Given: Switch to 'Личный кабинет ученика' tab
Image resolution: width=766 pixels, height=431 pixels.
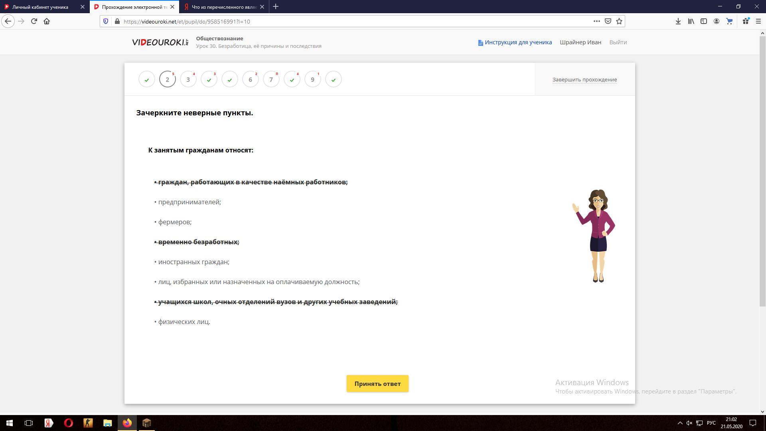Looking at the screenshot, I should [x=40, y=7].
